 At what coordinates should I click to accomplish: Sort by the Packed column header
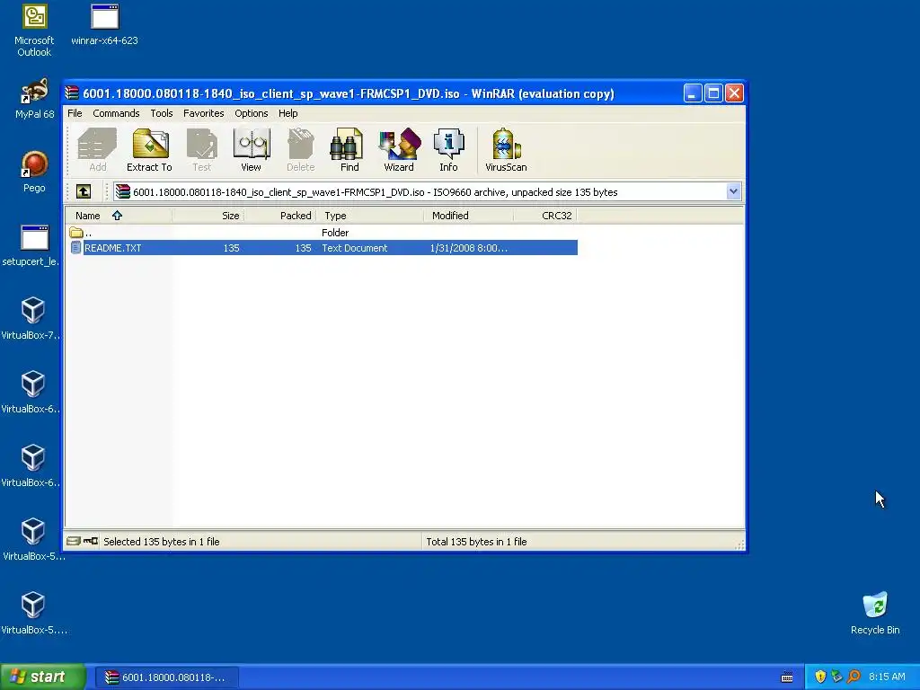click(280, 216)
